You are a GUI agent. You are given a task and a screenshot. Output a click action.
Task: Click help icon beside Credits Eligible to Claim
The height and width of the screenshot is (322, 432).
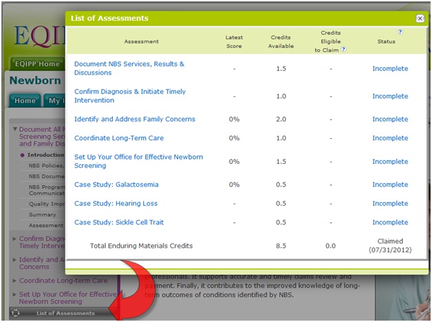tap(343, 50)
